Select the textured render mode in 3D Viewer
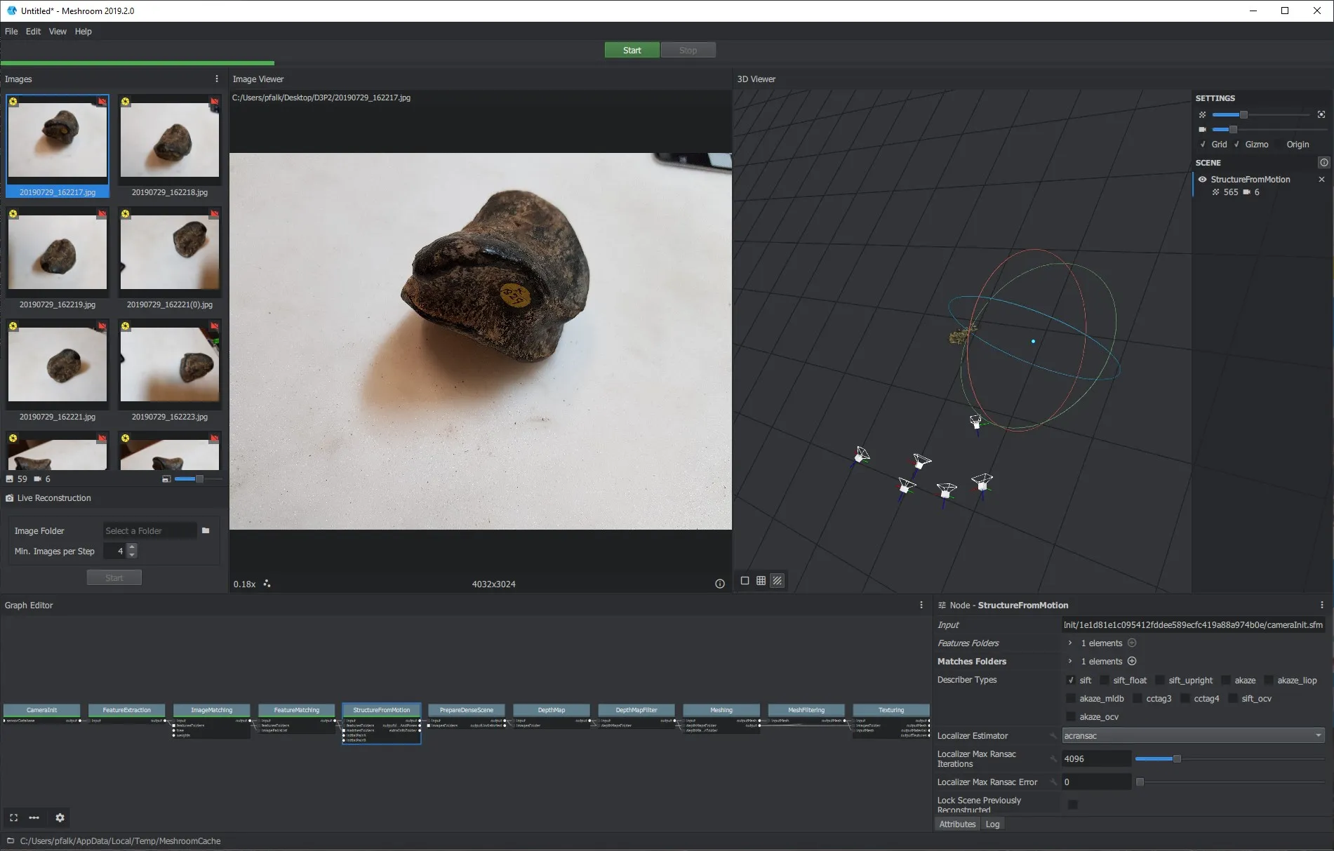This screenshot has width=1334, height=851. click(778, 581)
